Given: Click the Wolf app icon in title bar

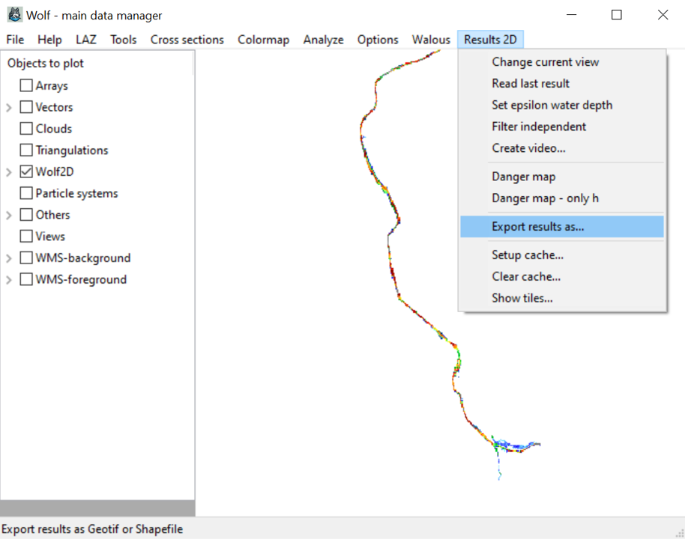Looking at the screenshot, I should [14, 15].
